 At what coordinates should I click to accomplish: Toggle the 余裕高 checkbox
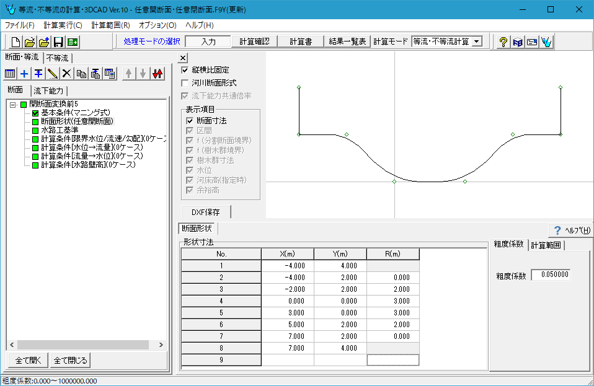pos(190,190)
